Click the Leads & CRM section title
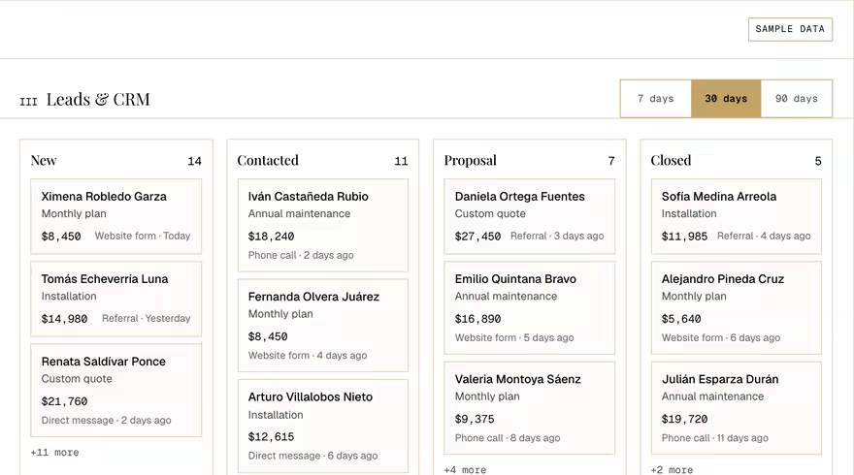The width and height of the screenshot is (854, 475). [x=98, y=100]
